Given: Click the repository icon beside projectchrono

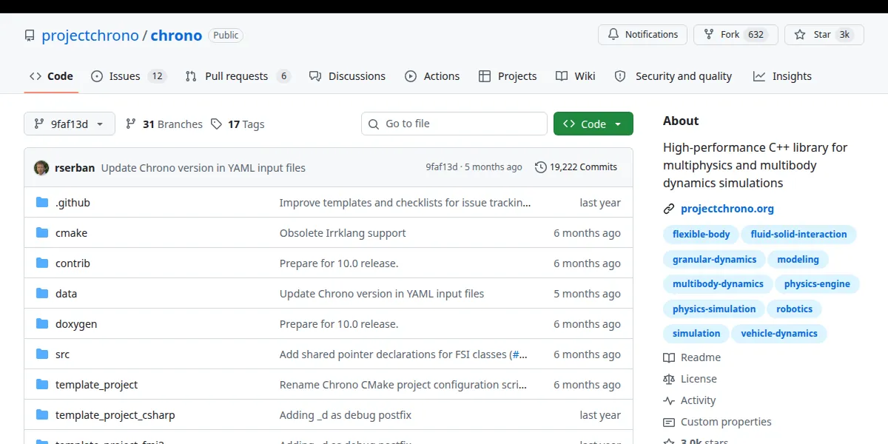Looking at the screenshot, I should coord(30,36).
